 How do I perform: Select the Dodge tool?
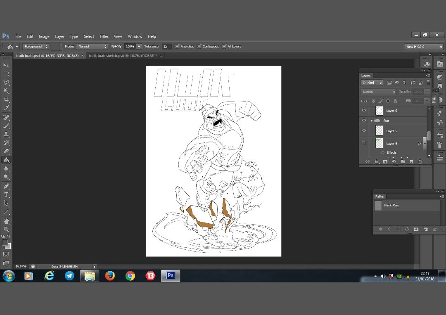tap(6, 177)
